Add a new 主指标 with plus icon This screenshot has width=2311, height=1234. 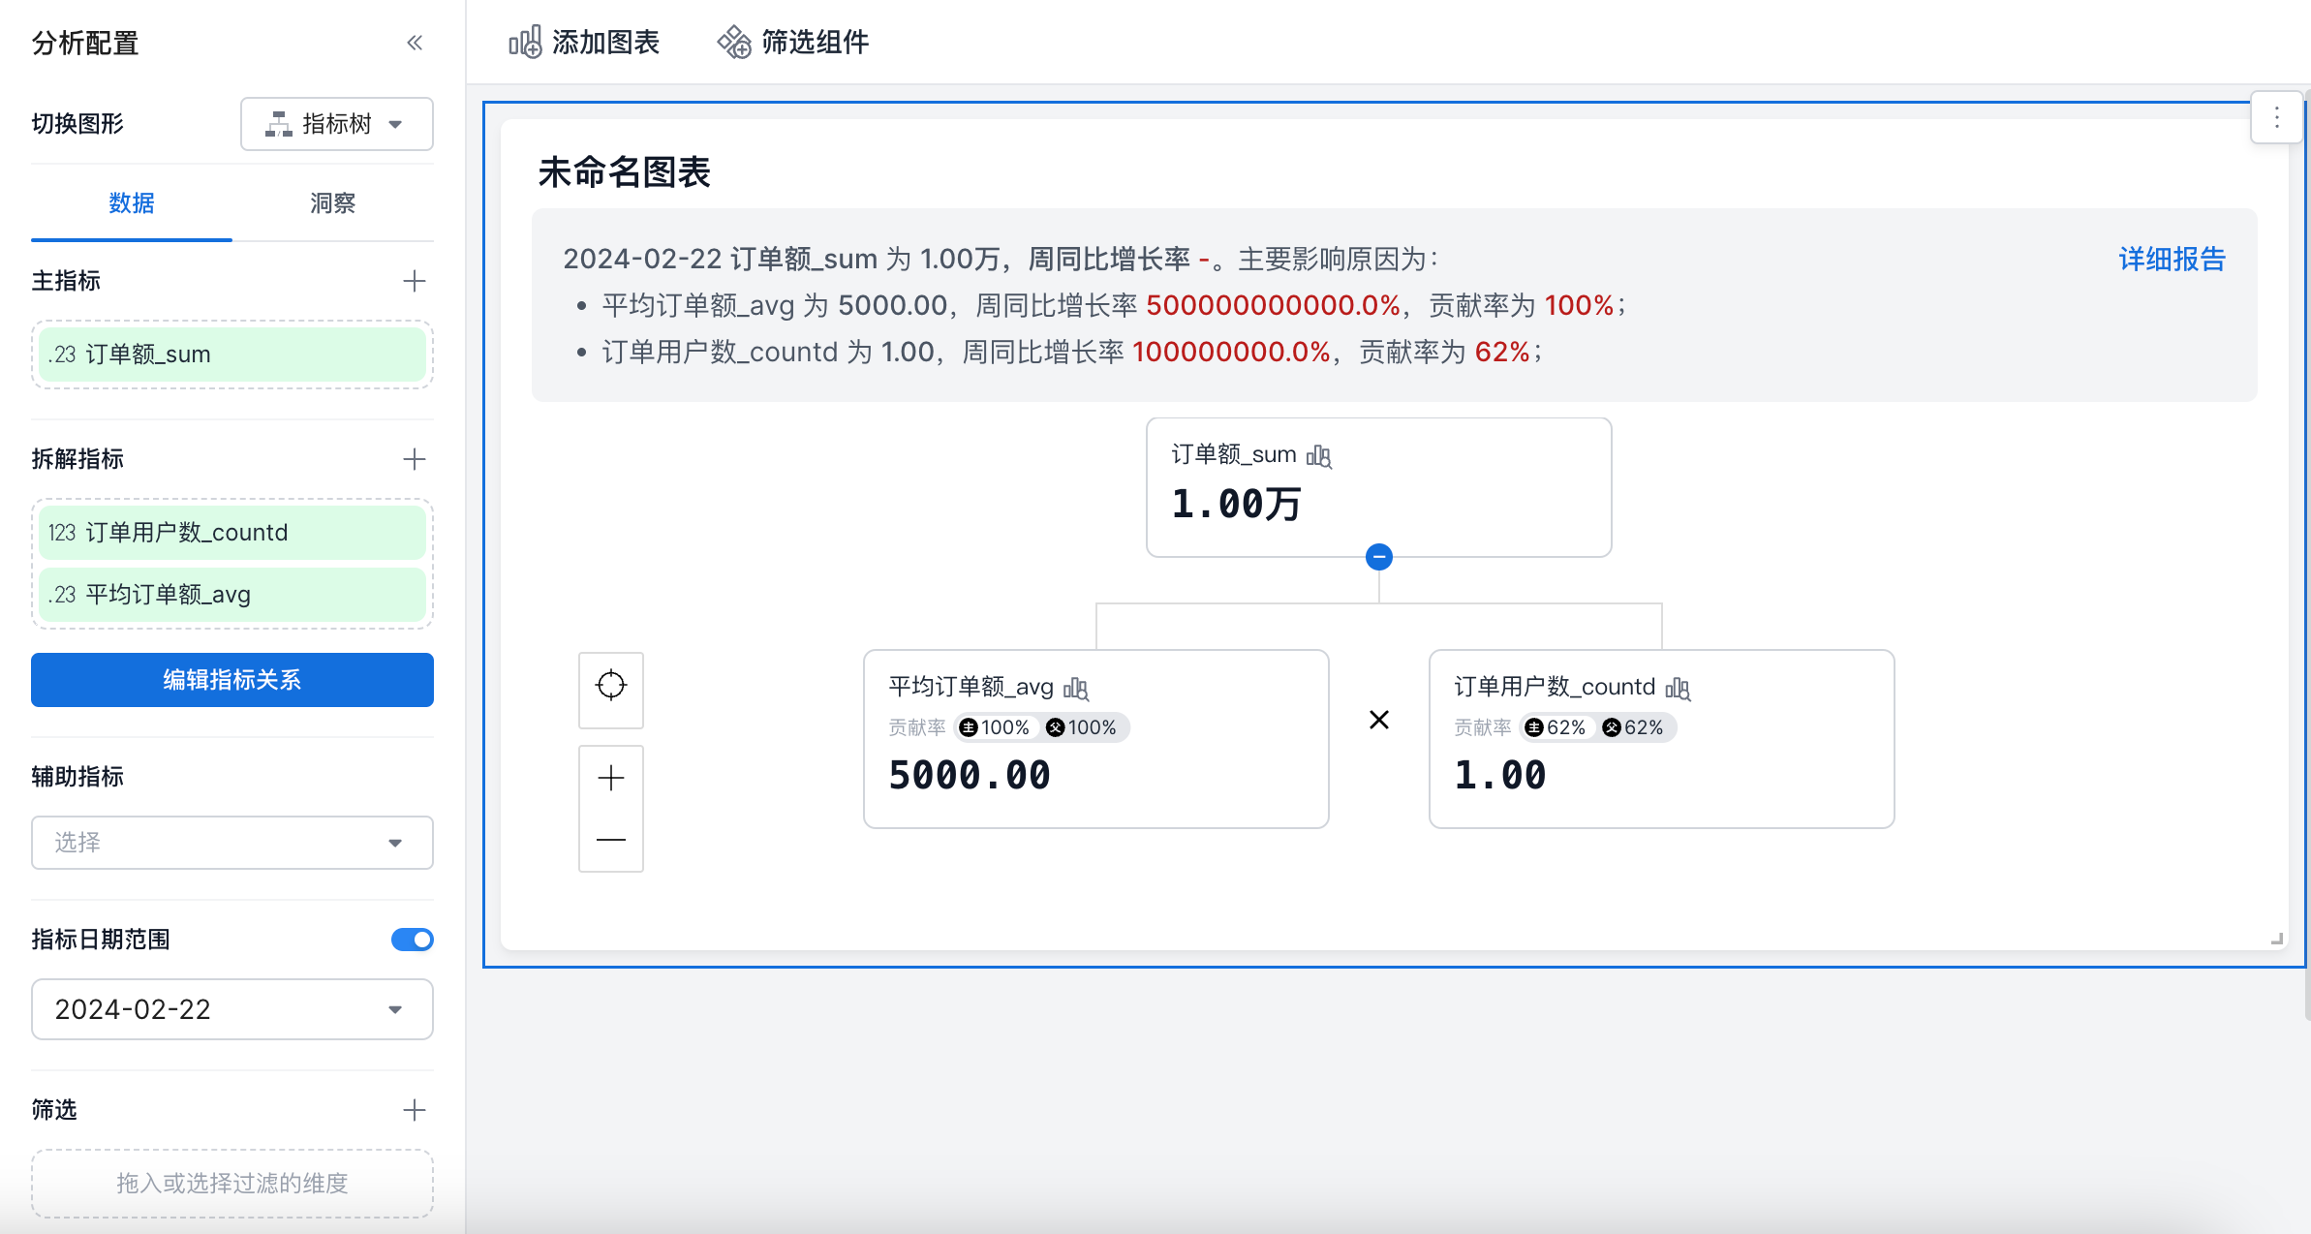coord(415,281)
